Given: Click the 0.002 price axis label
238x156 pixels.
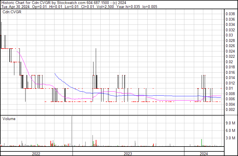Looking at the screenshot, I should click(230, 110).
